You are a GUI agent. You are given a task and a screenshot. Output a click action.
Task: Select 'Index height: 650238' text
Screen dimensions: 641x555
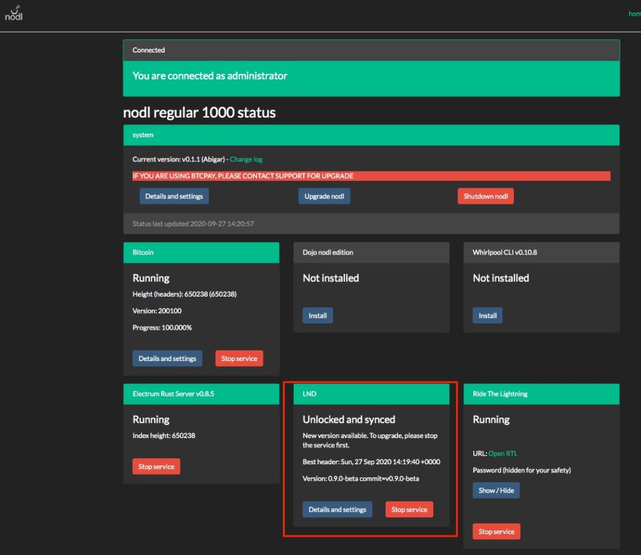pos(163,435)
